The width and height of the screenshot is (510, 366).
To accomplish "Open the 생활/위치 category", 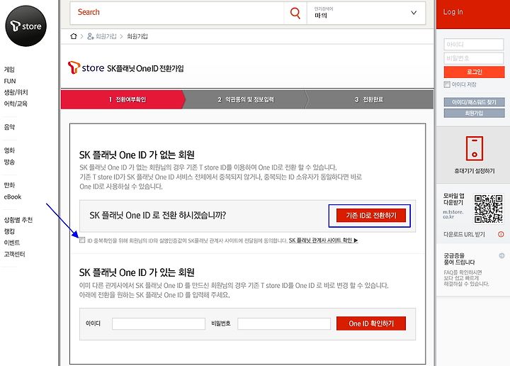I will coord(16,92).
